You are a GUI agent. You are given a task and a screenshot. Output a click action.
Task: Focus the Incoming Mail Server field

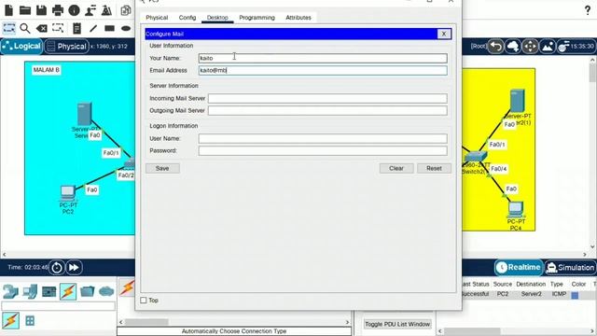pyautogui.click(x=327, y=98)
